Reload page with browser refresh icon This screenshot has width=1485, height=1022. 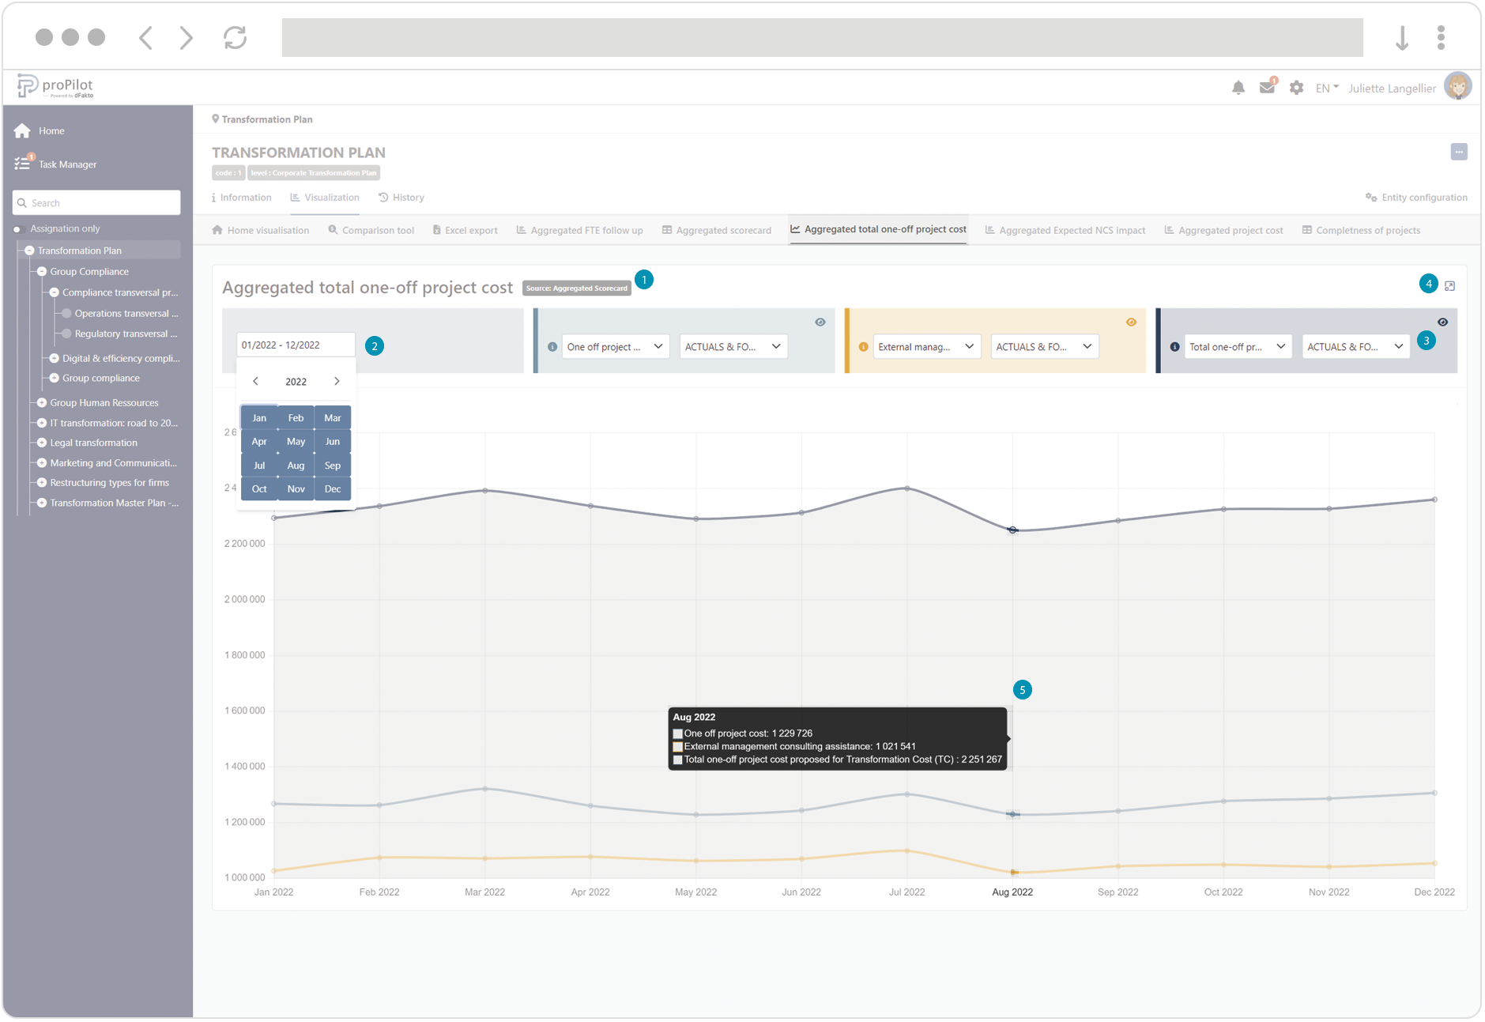tap(235, 37)
